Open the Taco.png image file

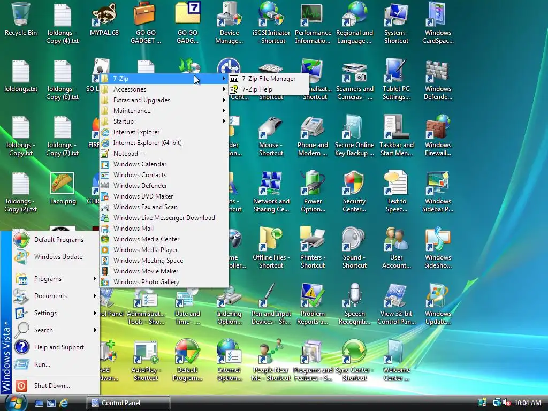click(x=62, y=188)
